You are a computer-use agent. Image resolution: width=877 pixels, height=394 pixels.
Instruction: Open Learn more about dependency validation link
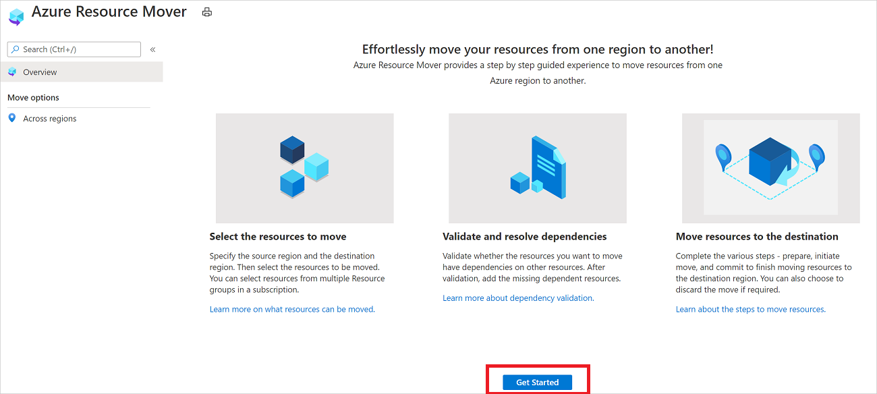pos(518,298)
